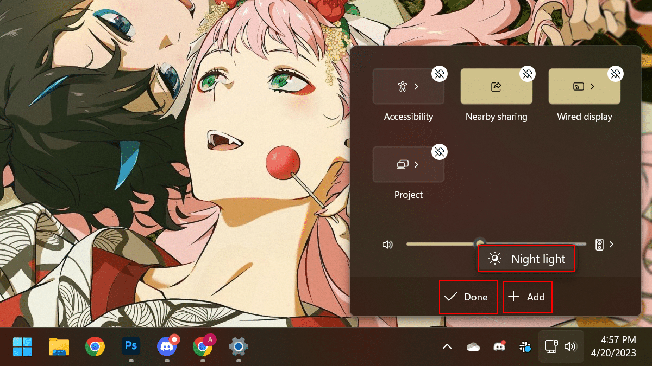Unpin the Accessibility quick setting
This screenshot has height=366, width=652.
439,74
